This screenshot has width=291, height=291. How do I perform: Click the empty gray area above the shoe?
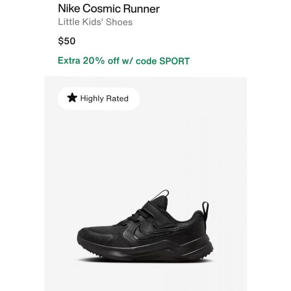coord(145,148)
